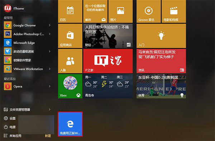215x141 pixels.
Task: Expand VMware Workstation jump list arrow
Action: click(x=50, y=69)
